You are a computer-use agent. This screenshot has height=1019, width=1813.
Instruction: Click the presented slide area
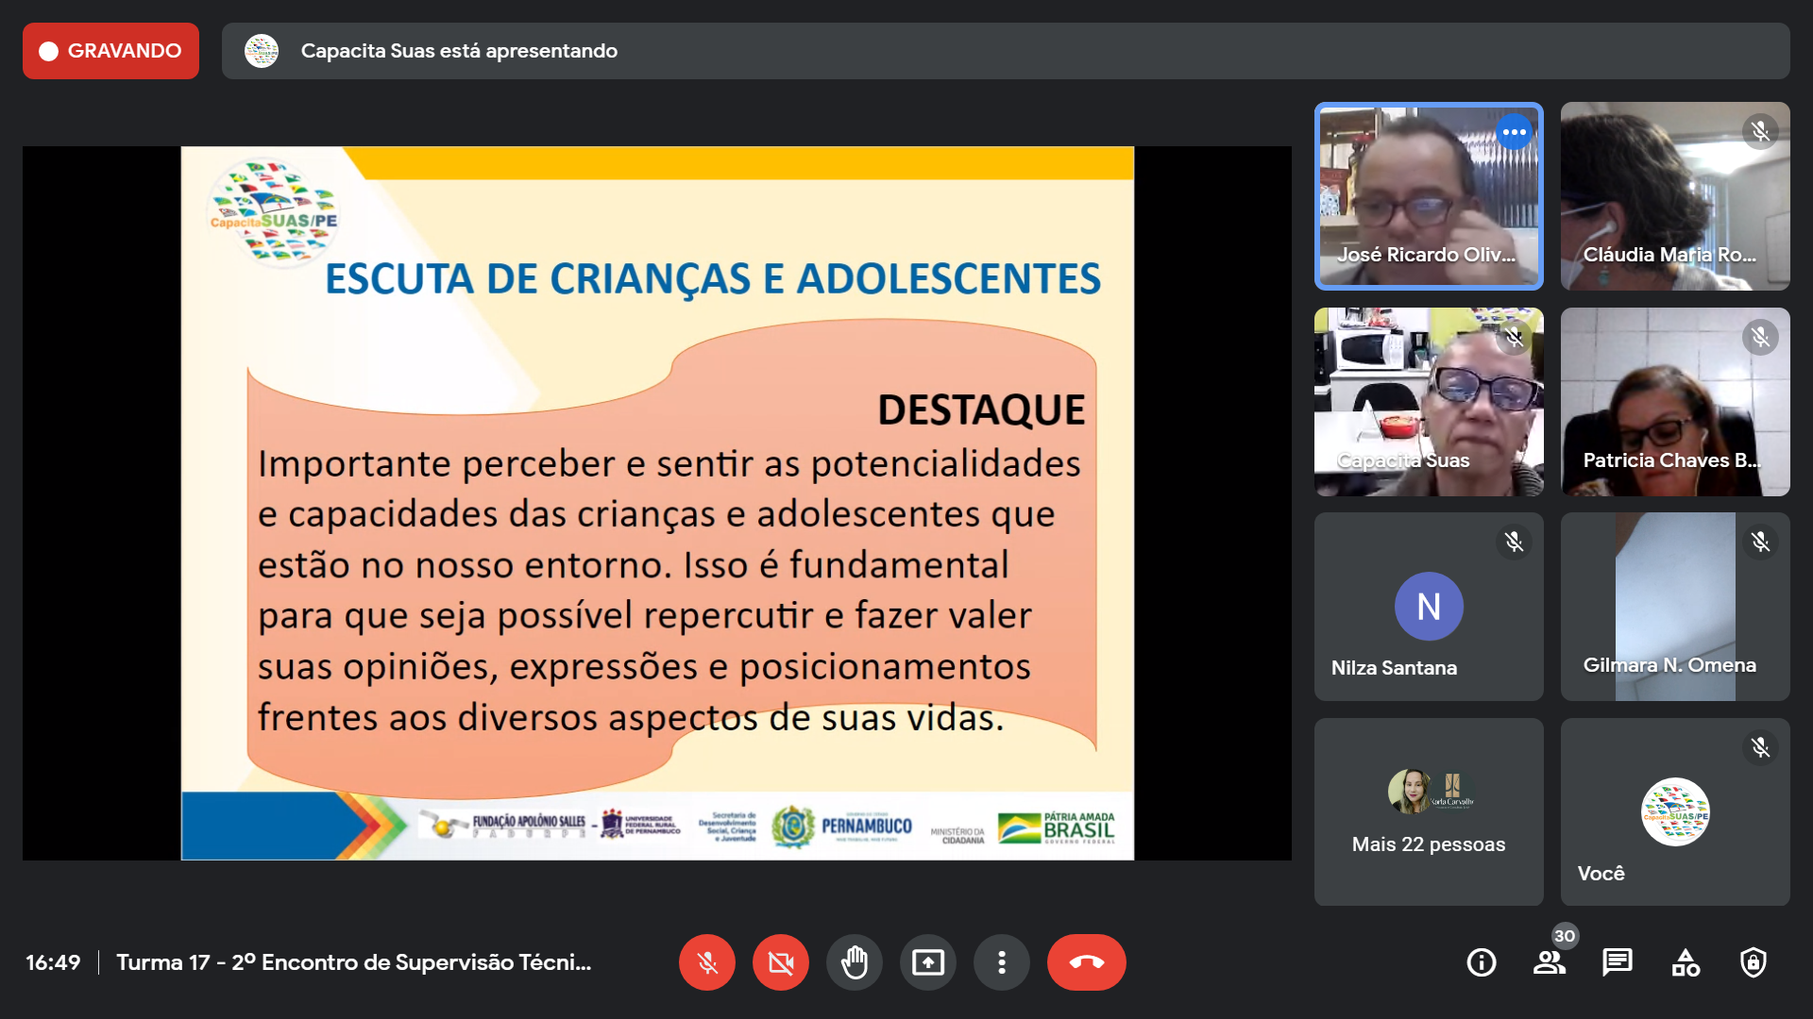click(657, 503)
